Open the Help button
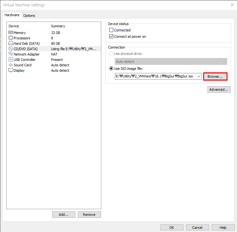237x232 pixels. point(223,228)
